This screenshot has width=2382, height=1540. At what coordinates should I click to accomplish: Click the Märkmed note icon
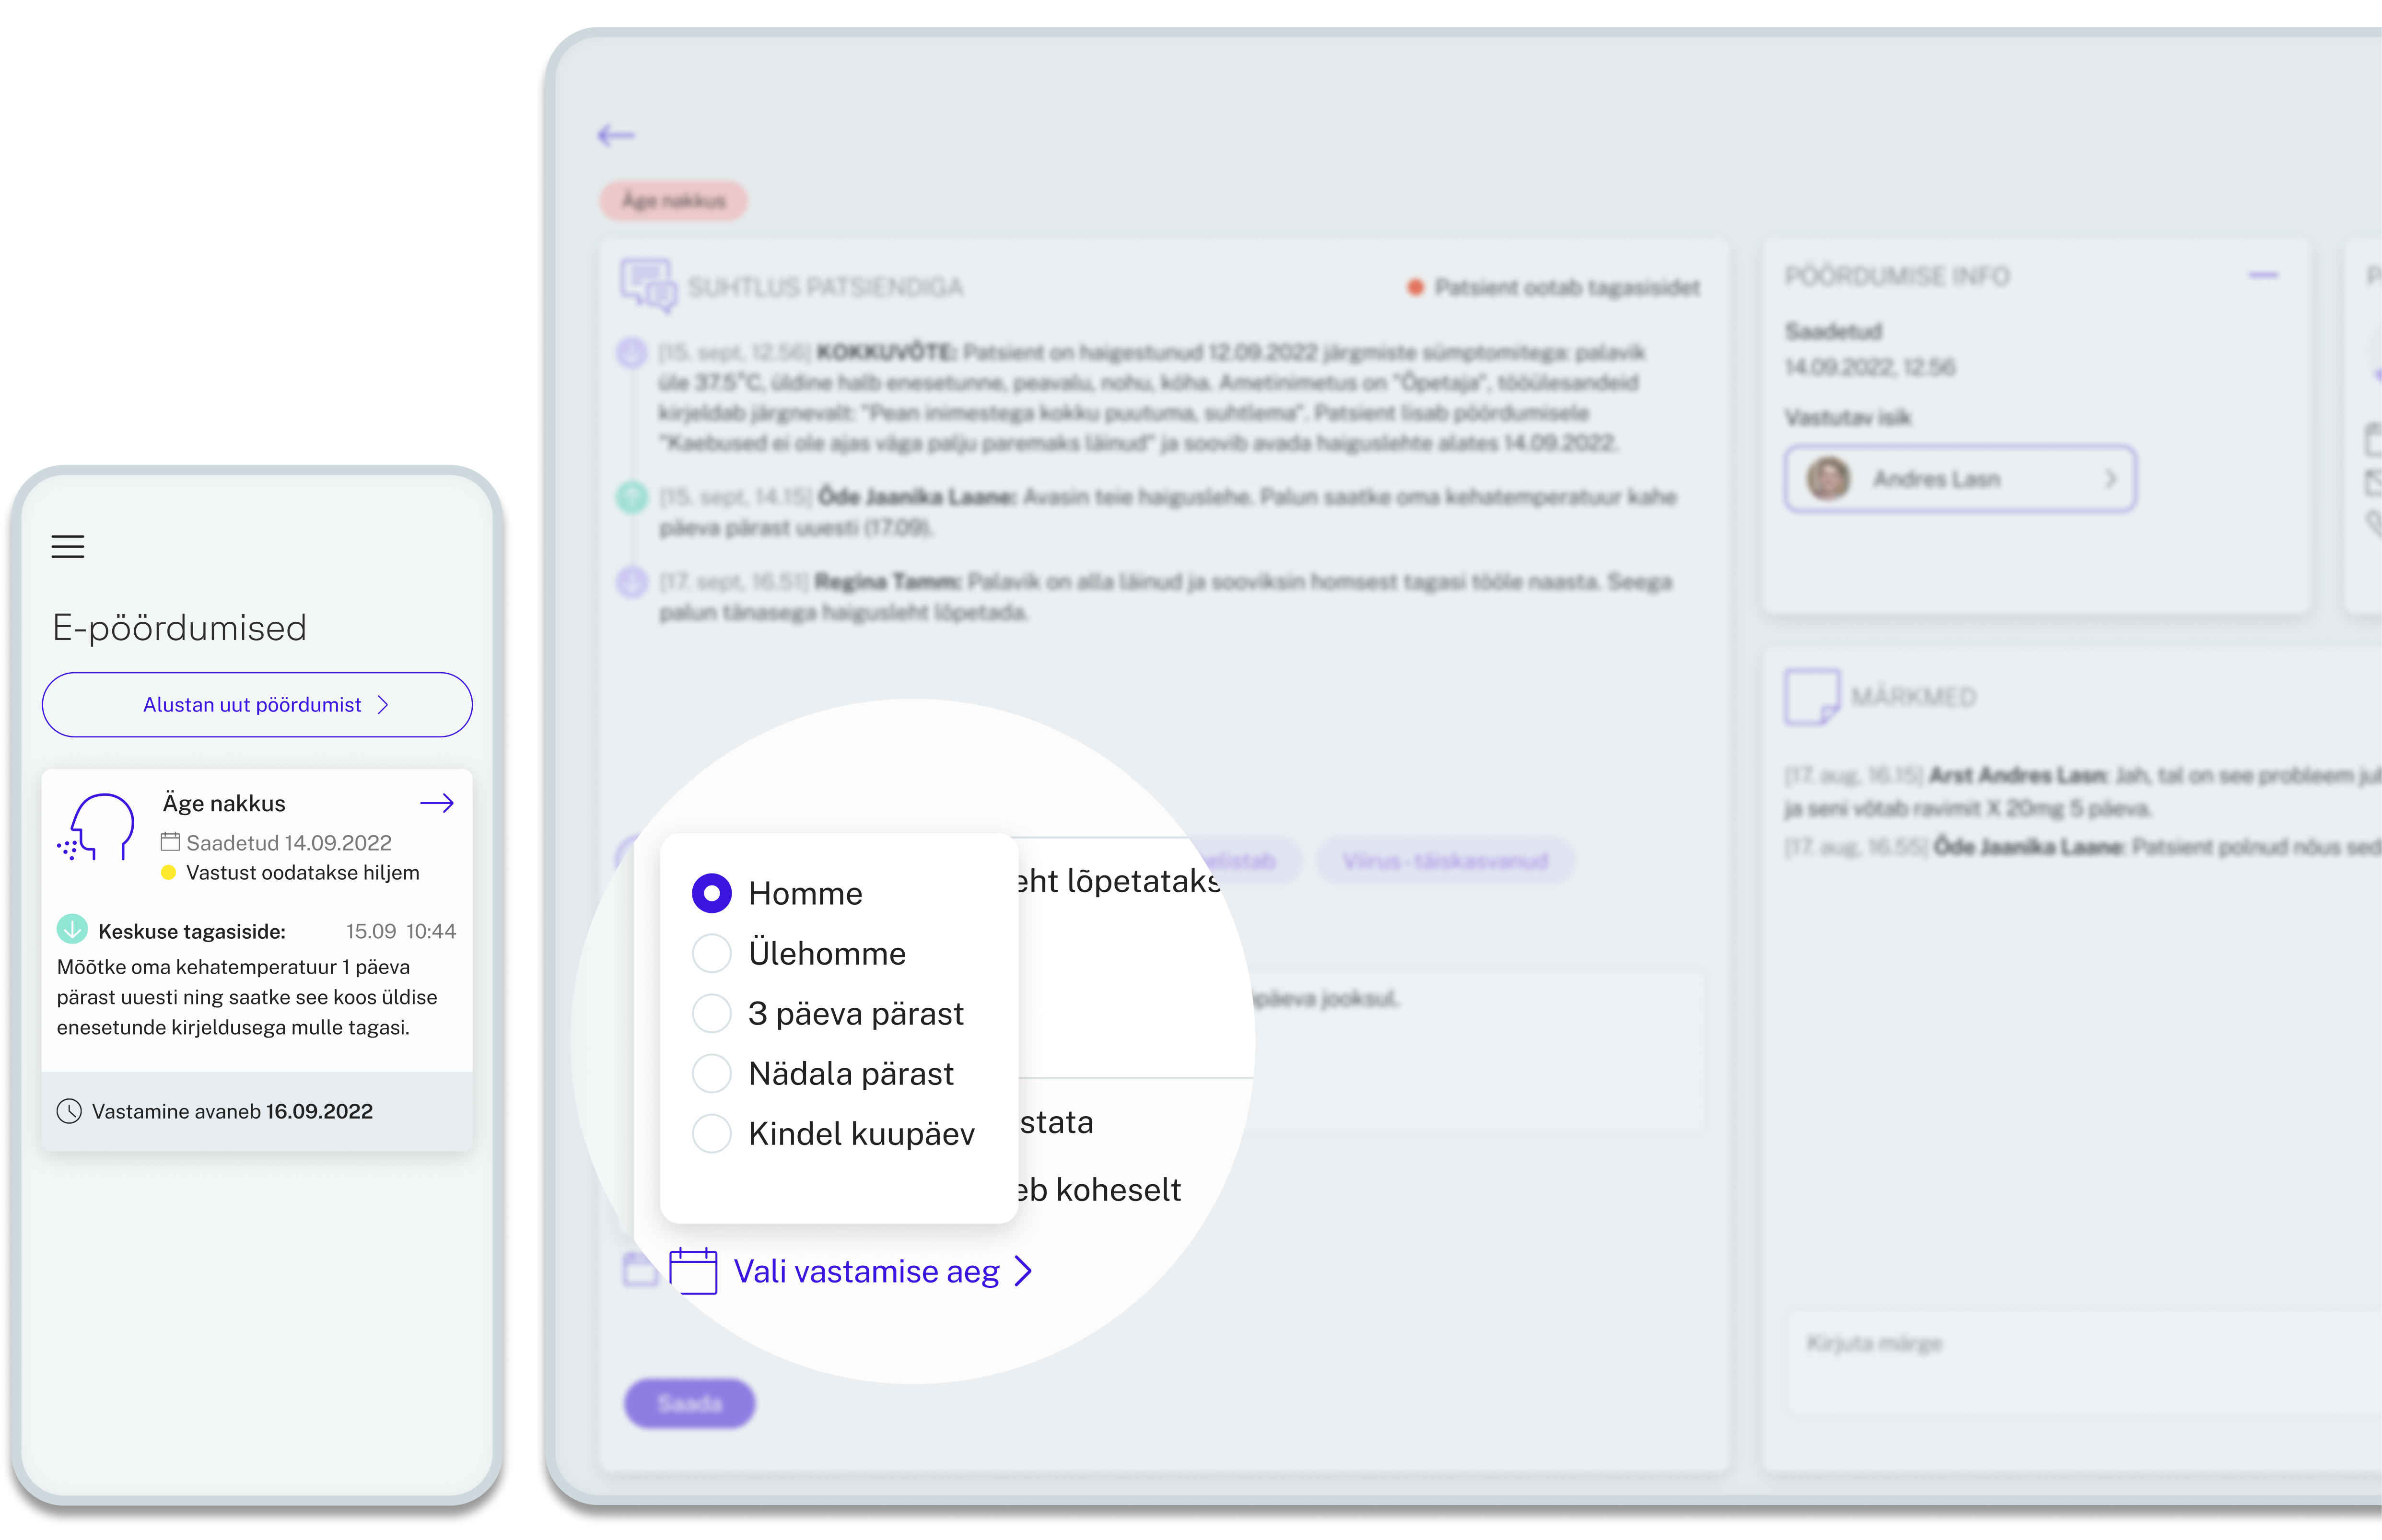[1812, 696]
